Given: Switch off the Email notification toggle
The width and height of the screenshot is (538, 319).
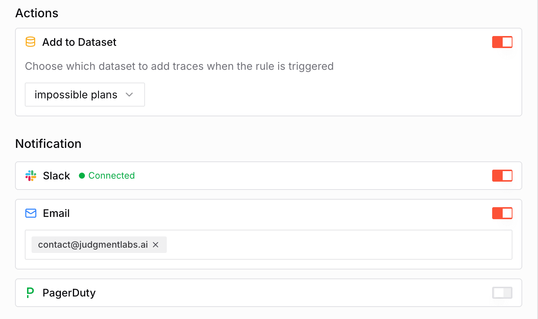Looking at the screenshot, I should [x=502, y=213].
